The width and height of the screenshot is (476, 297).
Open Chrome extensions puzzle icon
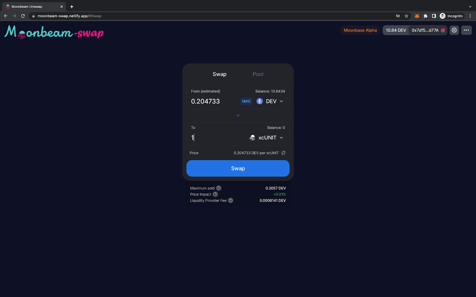[x=425, y=16]
